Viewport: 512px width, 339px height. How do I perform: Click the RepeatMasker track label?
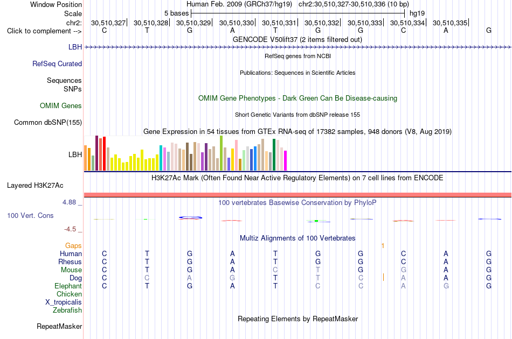click(59, 326)
